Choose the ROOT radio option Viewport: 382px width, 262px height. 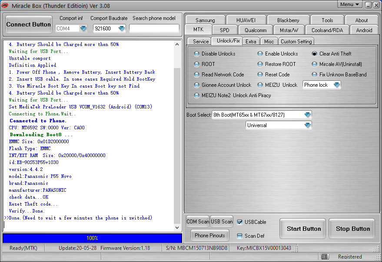(x=196, y=64)
